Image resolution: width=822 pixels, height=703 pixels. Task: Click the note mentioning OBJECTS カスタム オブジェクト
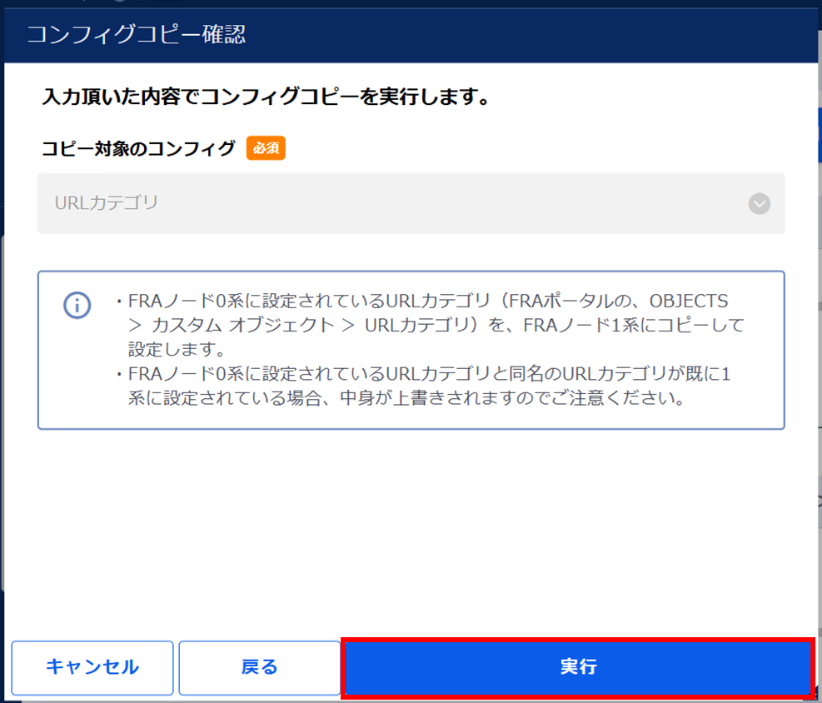(430, 325)
